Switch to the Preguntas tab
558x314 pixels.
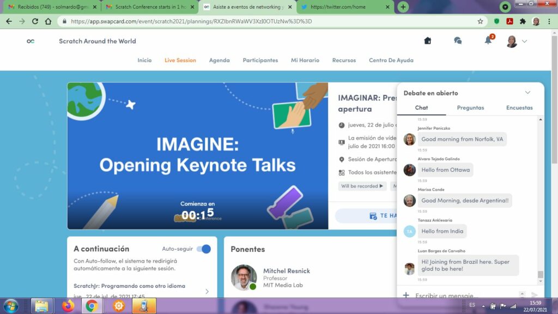470,107
